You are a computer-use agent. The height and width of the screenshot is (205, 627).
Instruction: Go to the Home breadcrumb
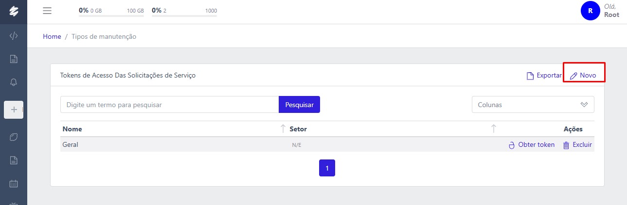(x=52, y=36)
